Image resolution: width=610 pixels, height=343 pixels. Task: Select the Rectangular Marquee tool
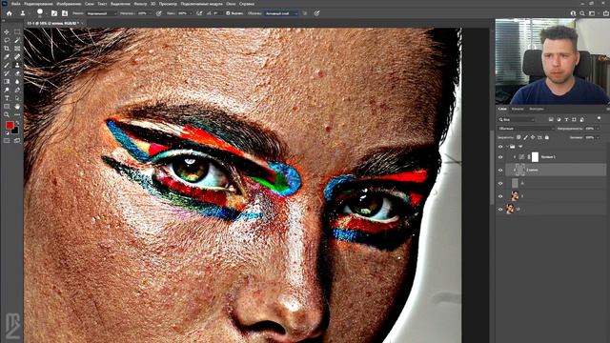(x=17, y=31)
